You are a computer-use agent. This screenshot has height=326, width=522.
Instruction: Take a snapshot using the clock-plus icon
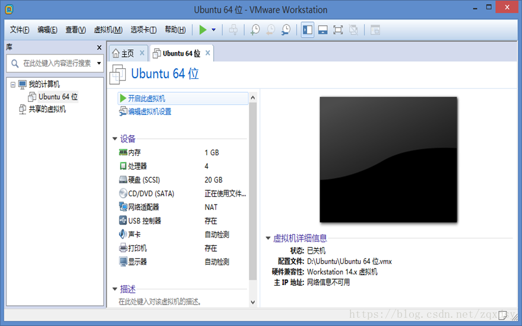click(x=255, y=30)
